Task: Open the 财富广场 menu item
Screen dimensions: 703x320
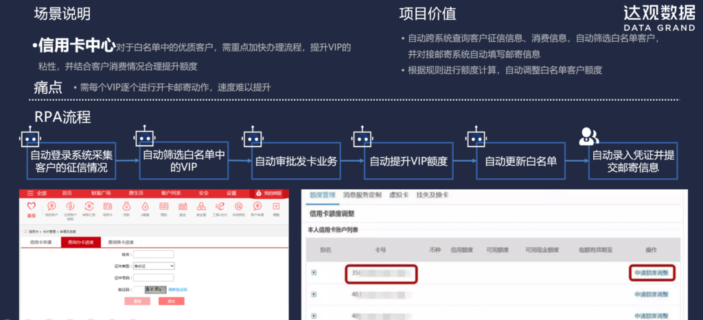Action: tap(101, 193)
